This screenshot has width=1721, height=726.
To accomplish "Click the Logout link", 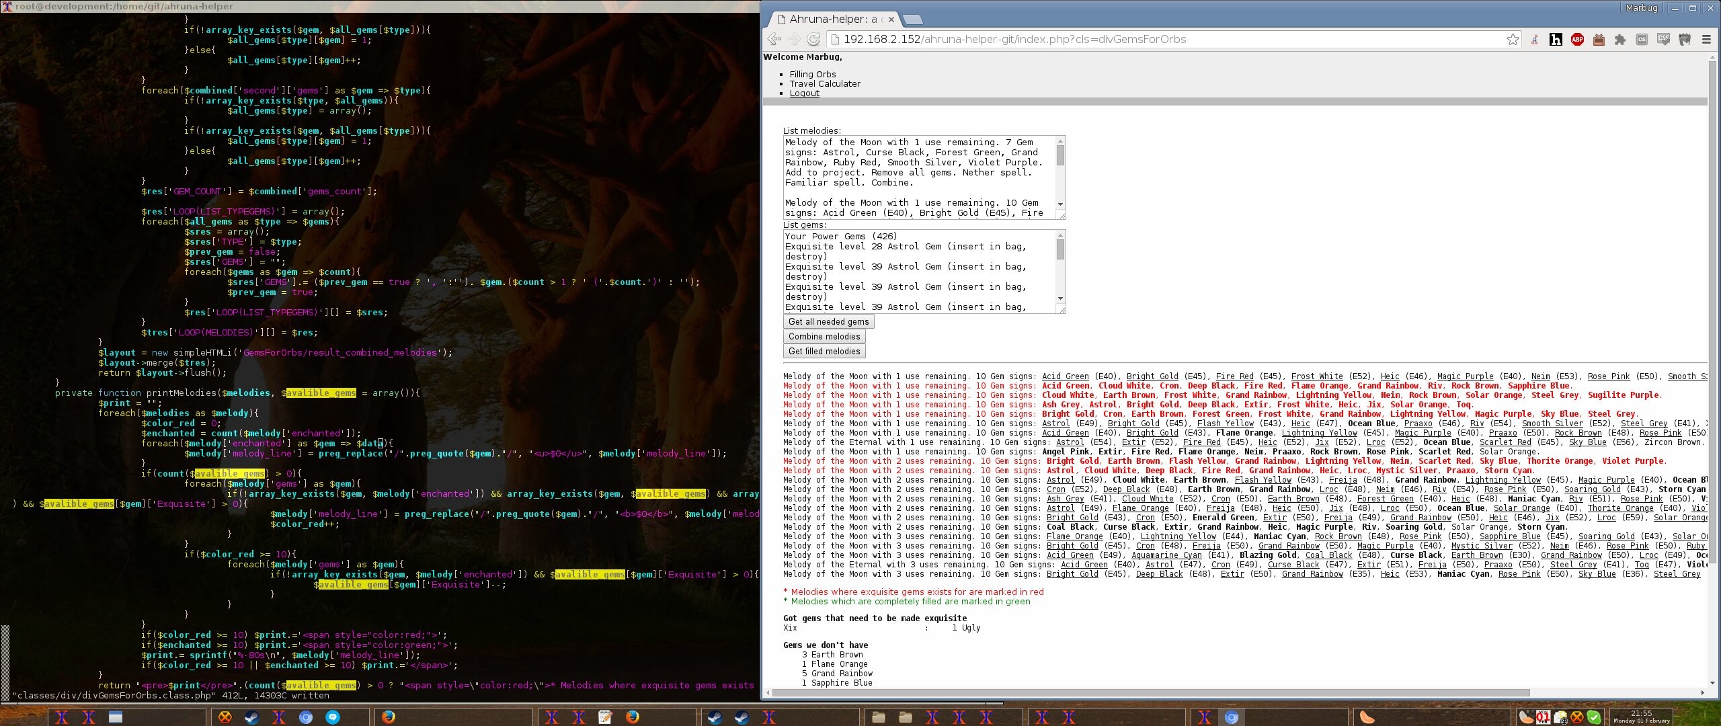I will [804, 93].
